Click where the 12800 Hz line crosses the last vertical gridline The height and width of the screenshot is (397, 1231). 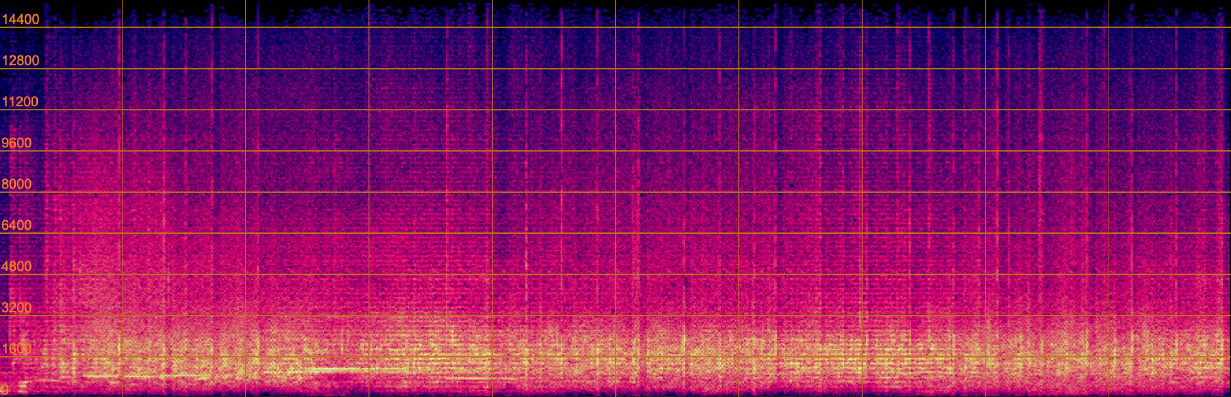[x=1109, y=69]
